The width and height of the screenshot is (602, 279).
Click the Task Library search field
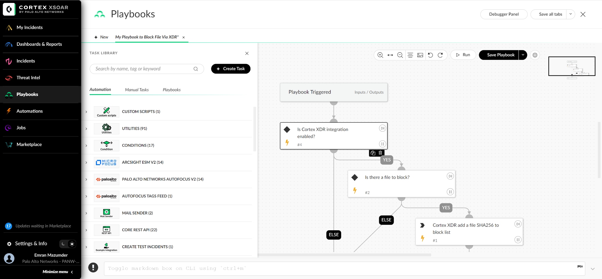(x=147, y=69)
